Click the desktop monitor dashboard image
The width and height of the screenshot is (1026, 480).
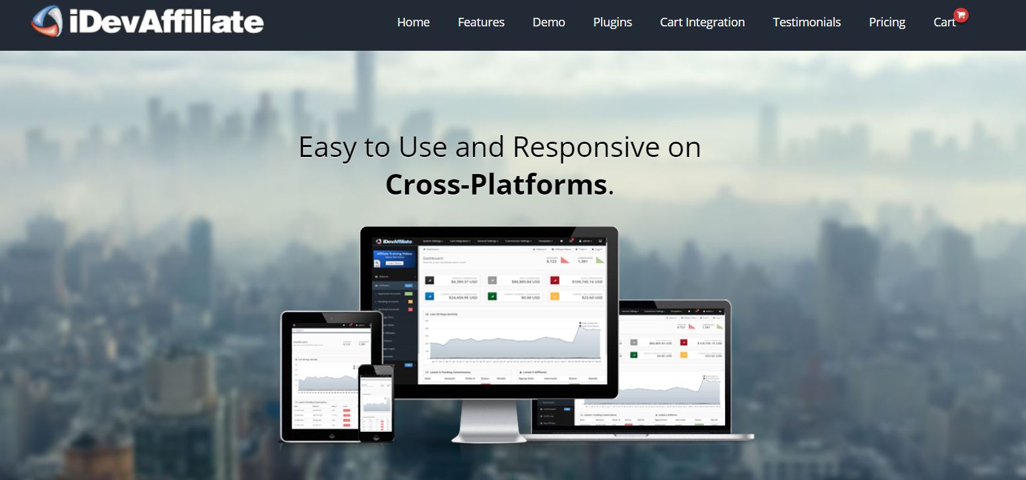[489, 313]
